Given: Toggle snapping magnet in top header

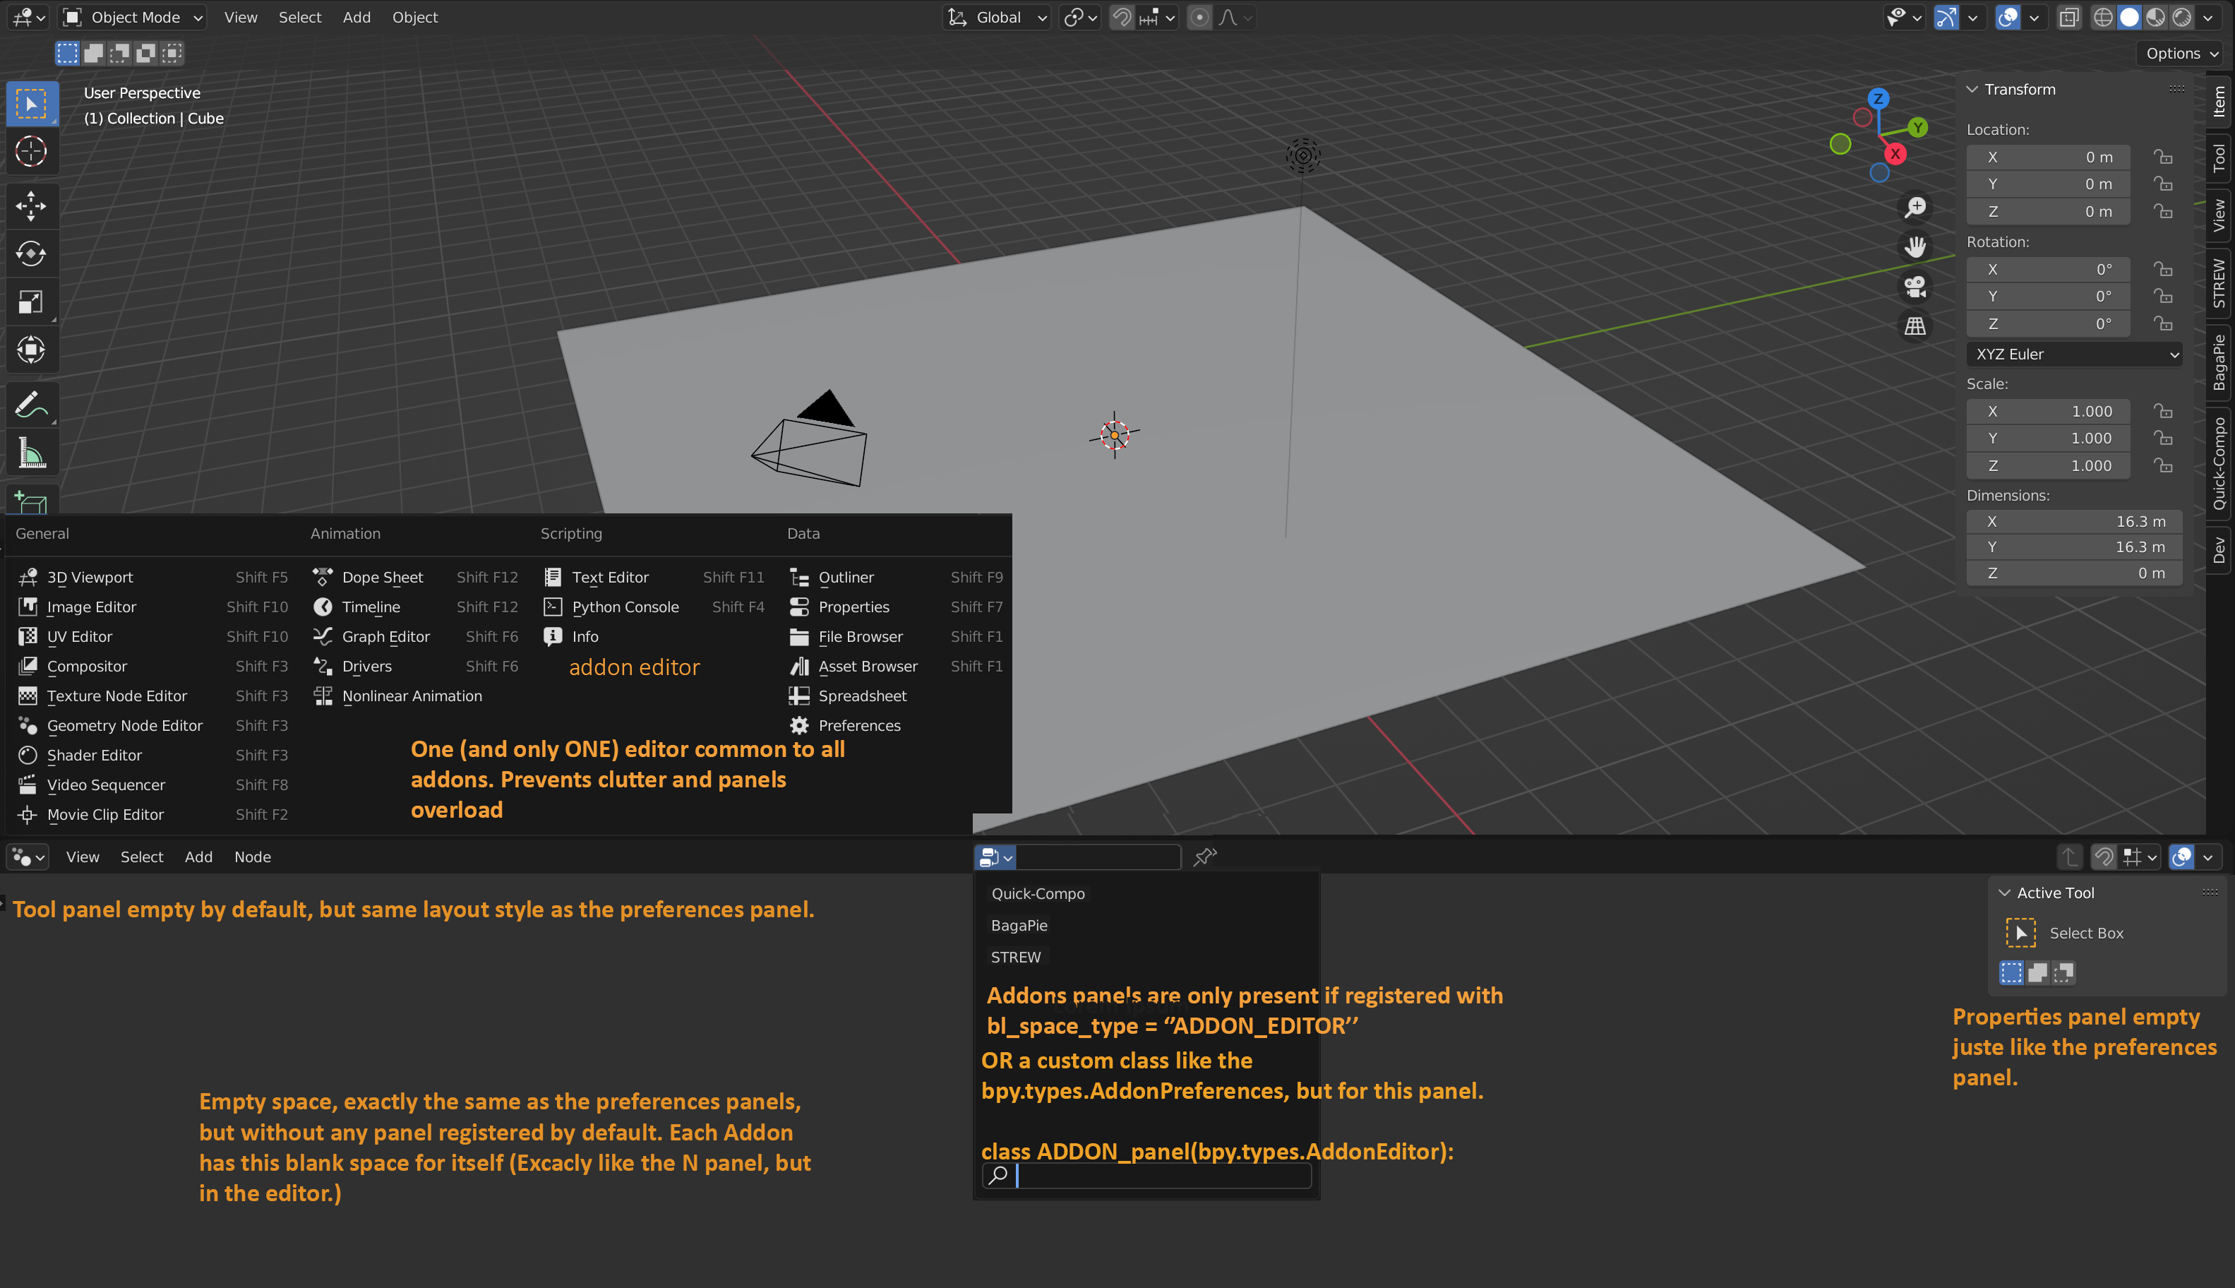Looking at the screenshot, I should [1122, 17].
